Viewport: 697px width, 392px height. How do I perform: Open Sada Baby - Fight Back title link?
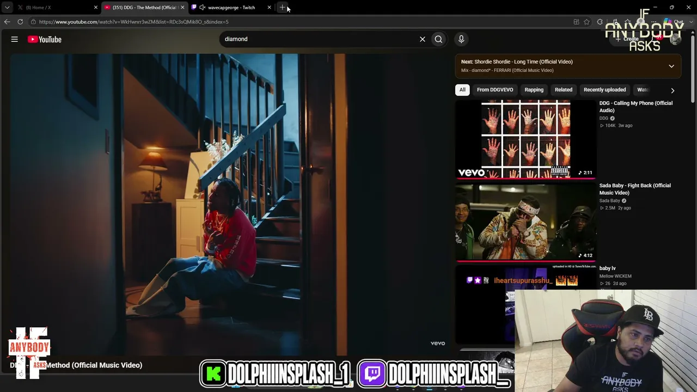tap(635, 189)
